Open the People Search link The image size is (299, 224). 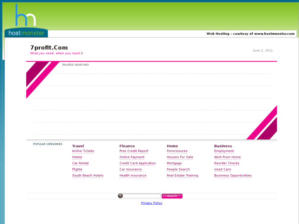click(178, 169)
